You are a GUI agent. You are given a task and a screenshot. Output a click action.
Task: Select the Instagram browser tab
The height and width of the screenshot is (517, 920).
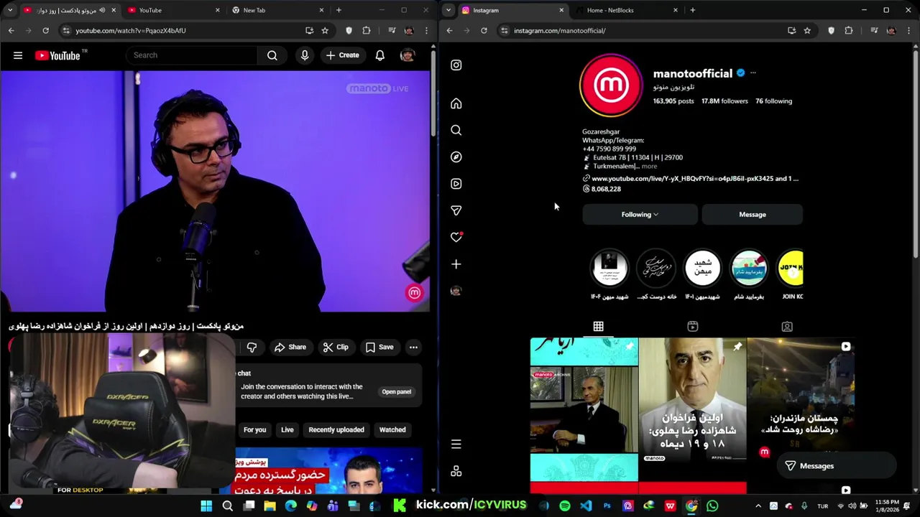[x=512, y=10]
